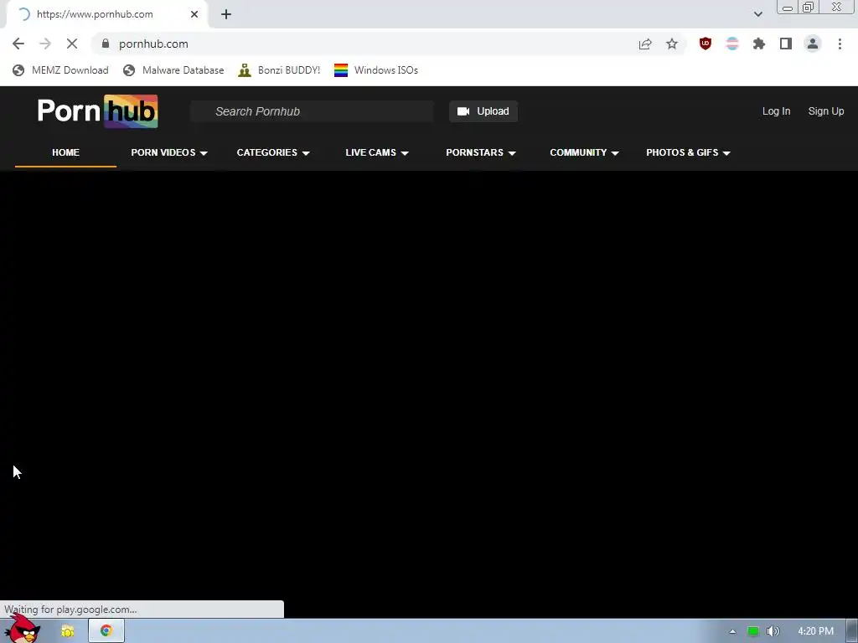This screenshot has width=858, height=643.
Task: Open the volume speaker tray icon
Action: coord(773,631)
